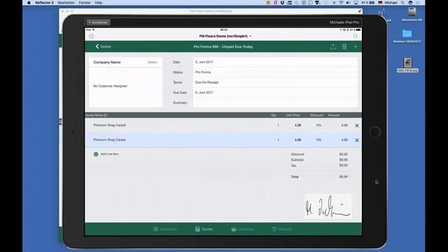Click the Dropbox icon in menu bar

tap(282, 3)
